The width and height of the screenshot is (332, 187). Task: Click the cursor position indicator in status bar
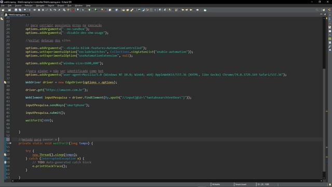(263, 184)
